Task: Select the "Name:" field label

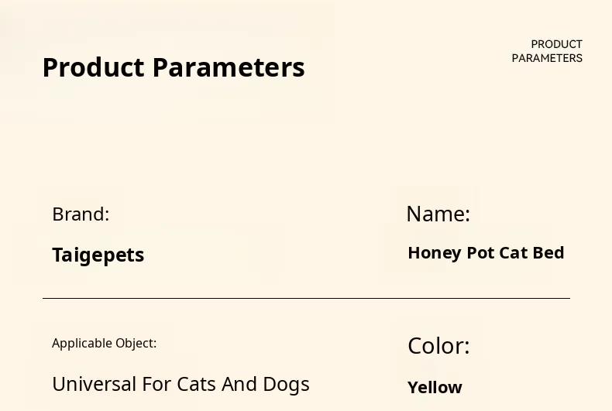Action: (x=438, y=214)
